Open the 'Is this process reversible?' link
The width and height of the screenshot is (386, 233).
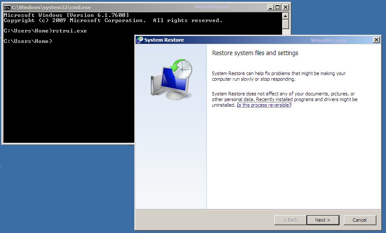coord(264,105)
